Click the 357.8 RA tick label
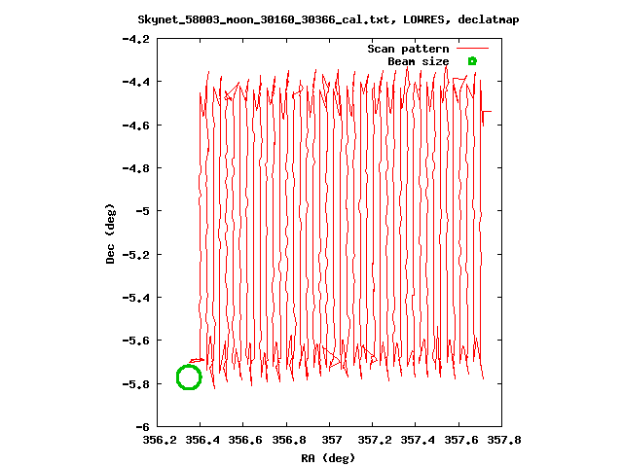The image size is (623, 467). pyautogui.click(x=504, y=440)
